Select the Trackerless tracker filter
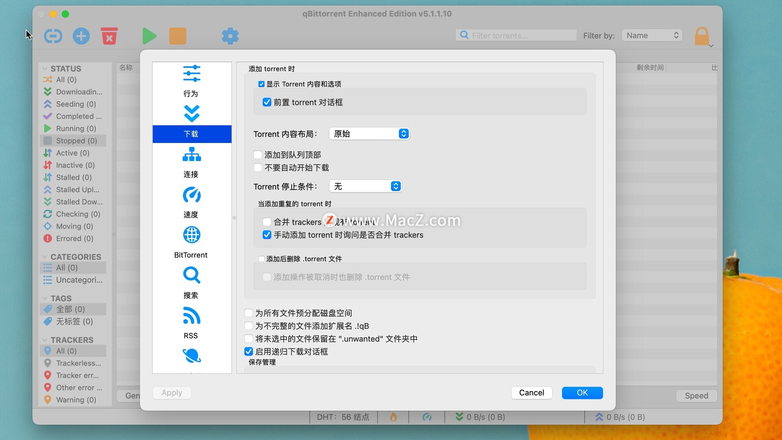The width and height of the screenshot is (782, 440). pyautogui.click(x=73, y=363)
